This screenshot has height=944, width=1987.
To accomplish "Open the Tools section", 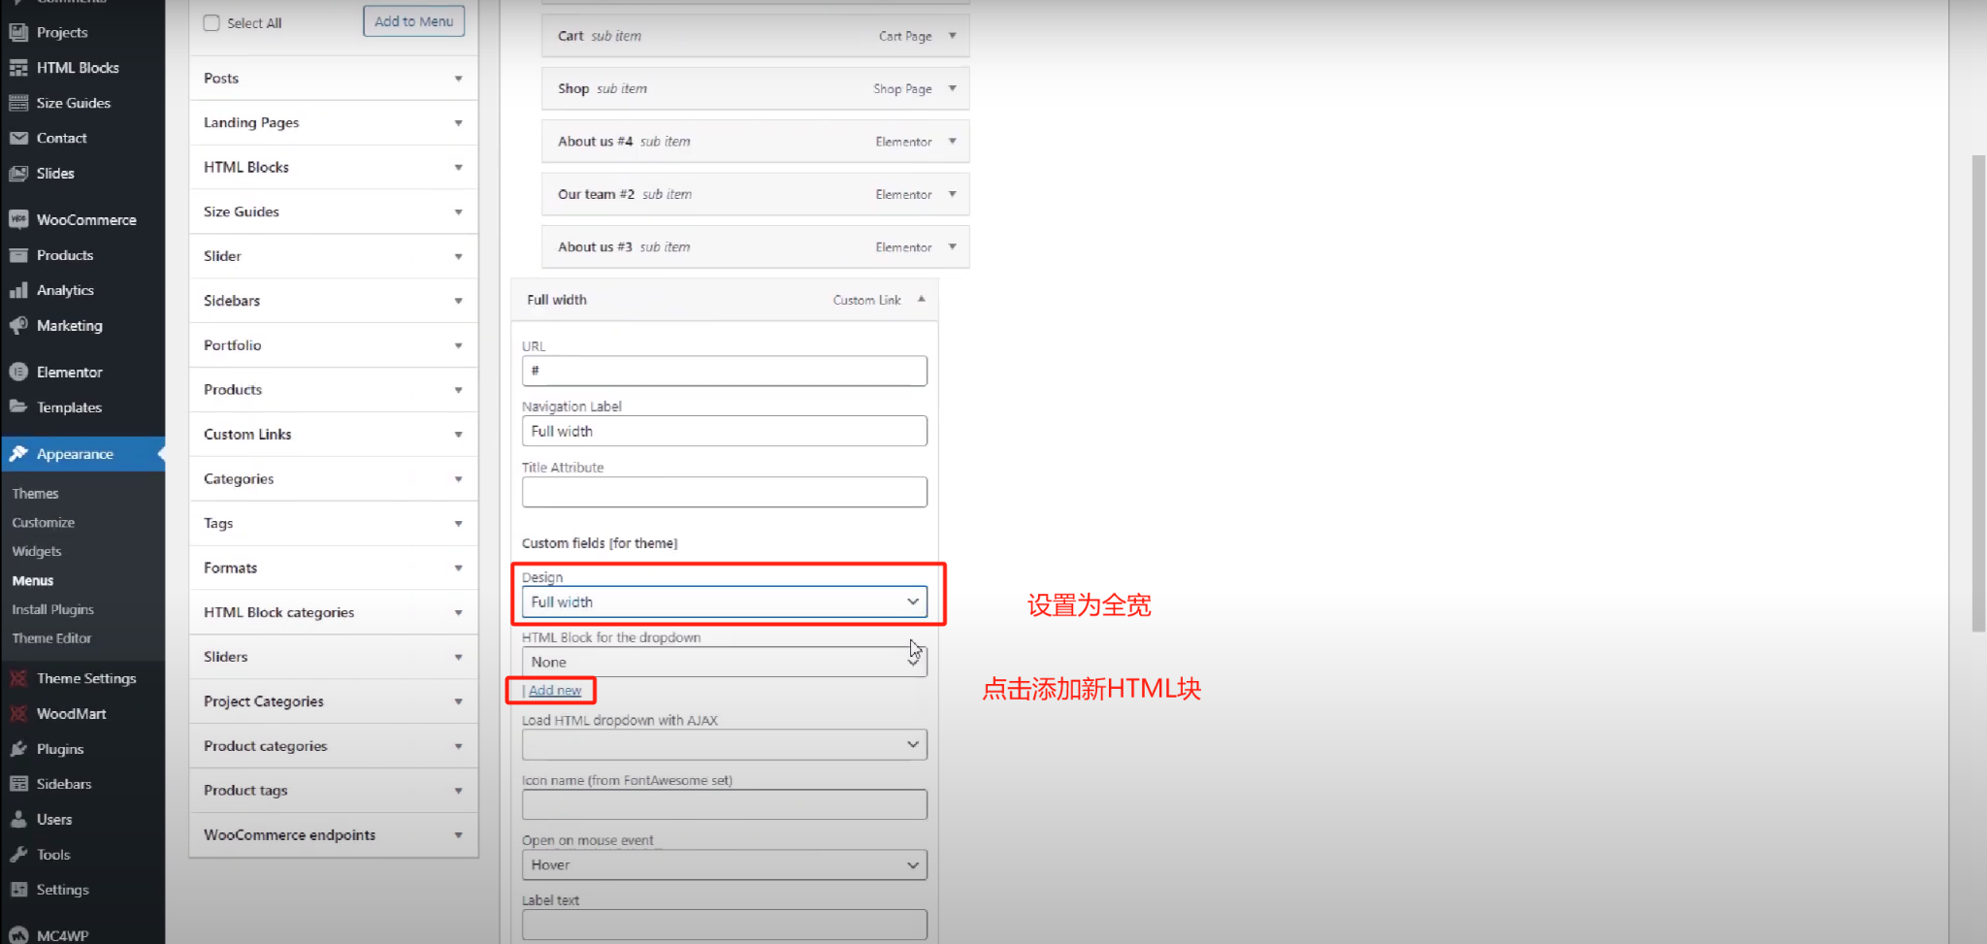I will (50, 854).
